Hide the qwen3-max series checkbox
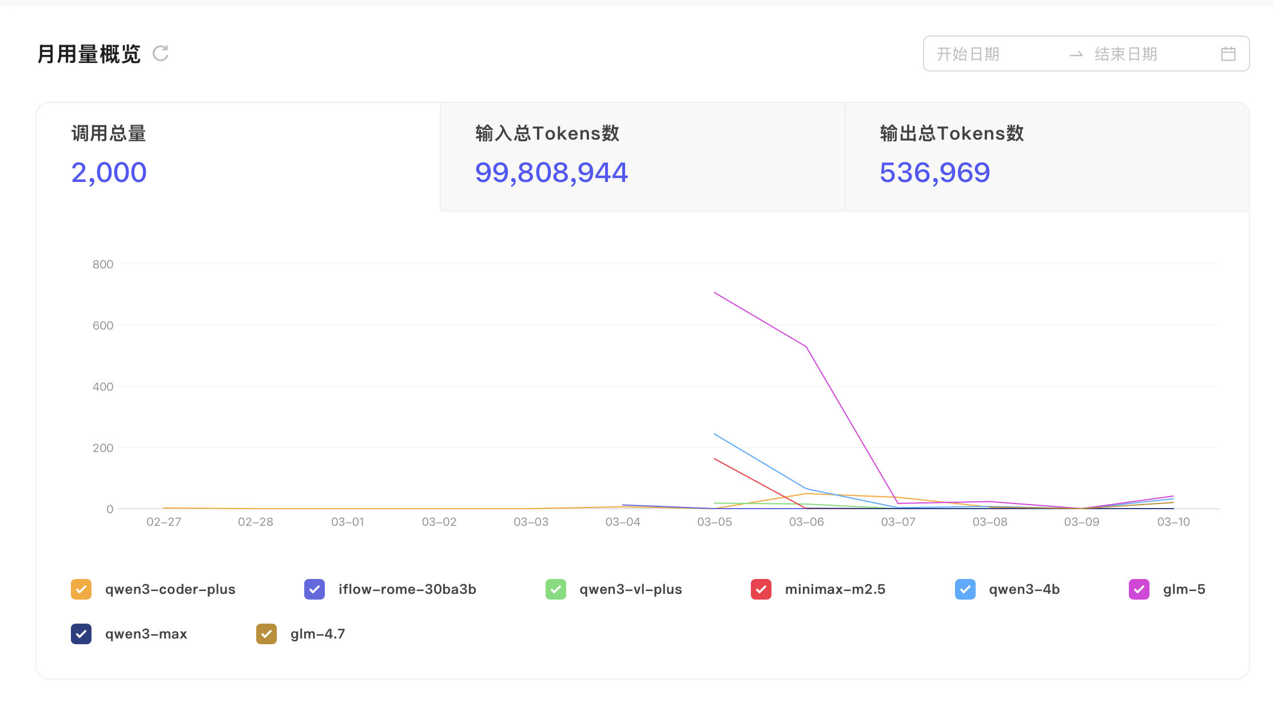Viewport: 1273px width, 706px height. [81, 634]
